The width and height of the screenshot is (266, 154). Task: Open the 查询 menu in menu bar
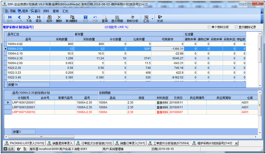point(55,11)
